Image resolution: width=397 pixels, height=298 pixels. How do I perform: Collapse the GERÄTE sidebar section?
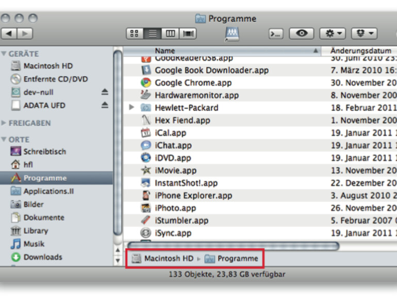point(4,54)
